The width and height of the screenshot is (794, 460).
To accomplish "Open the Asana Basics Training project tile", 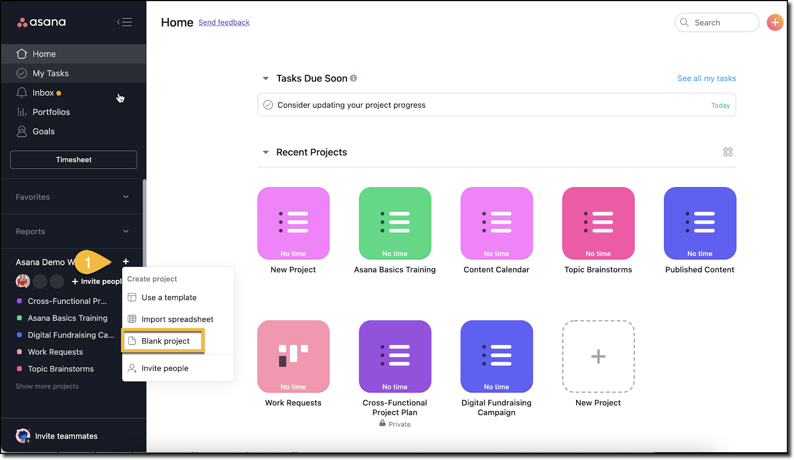I will [395, 223].
